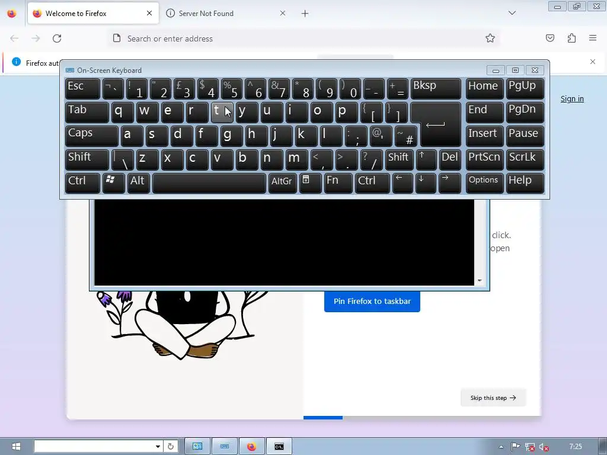Click the space bar key
Image resolution: width=607 pixels, height=455 pixels.
point(209,183)
